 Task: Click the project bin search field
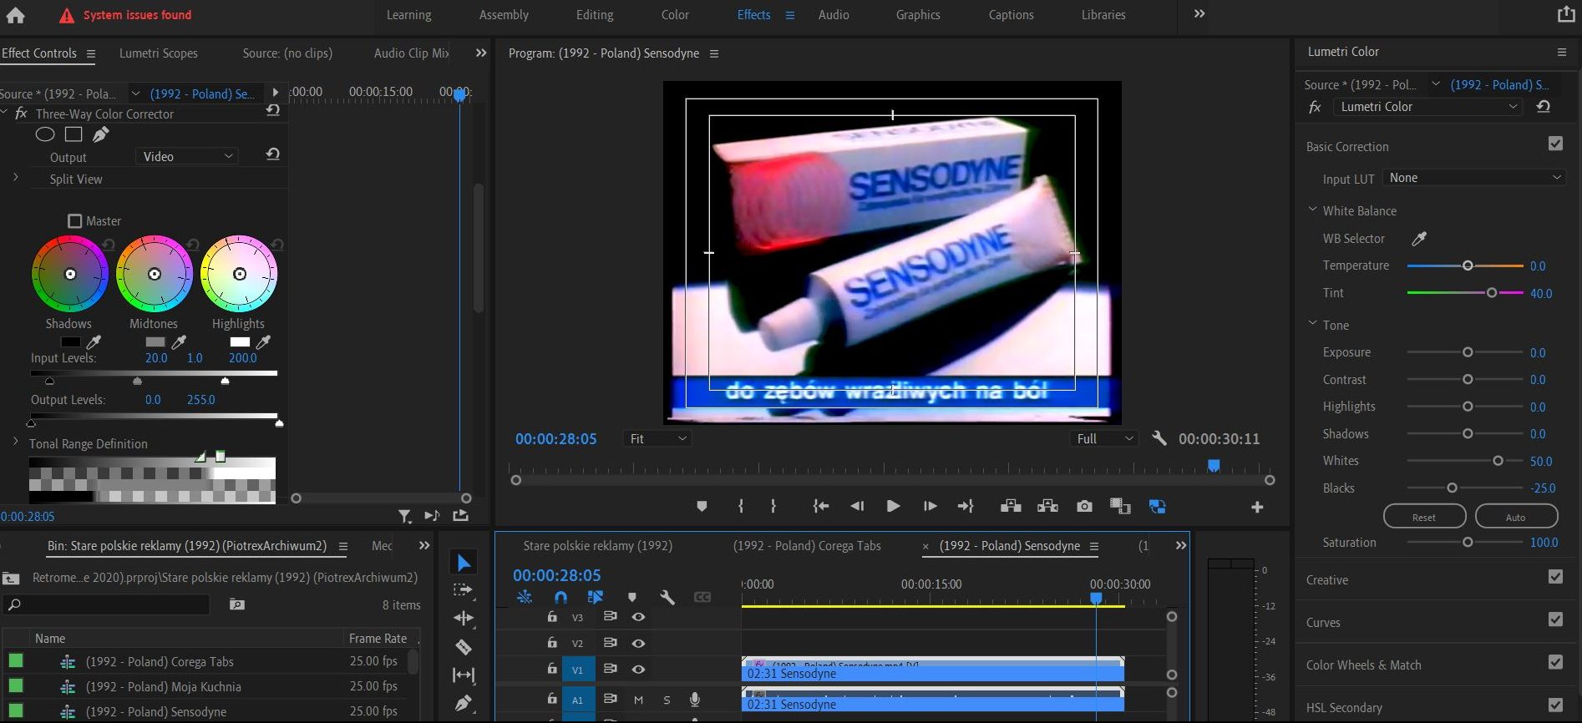(107, 604)
